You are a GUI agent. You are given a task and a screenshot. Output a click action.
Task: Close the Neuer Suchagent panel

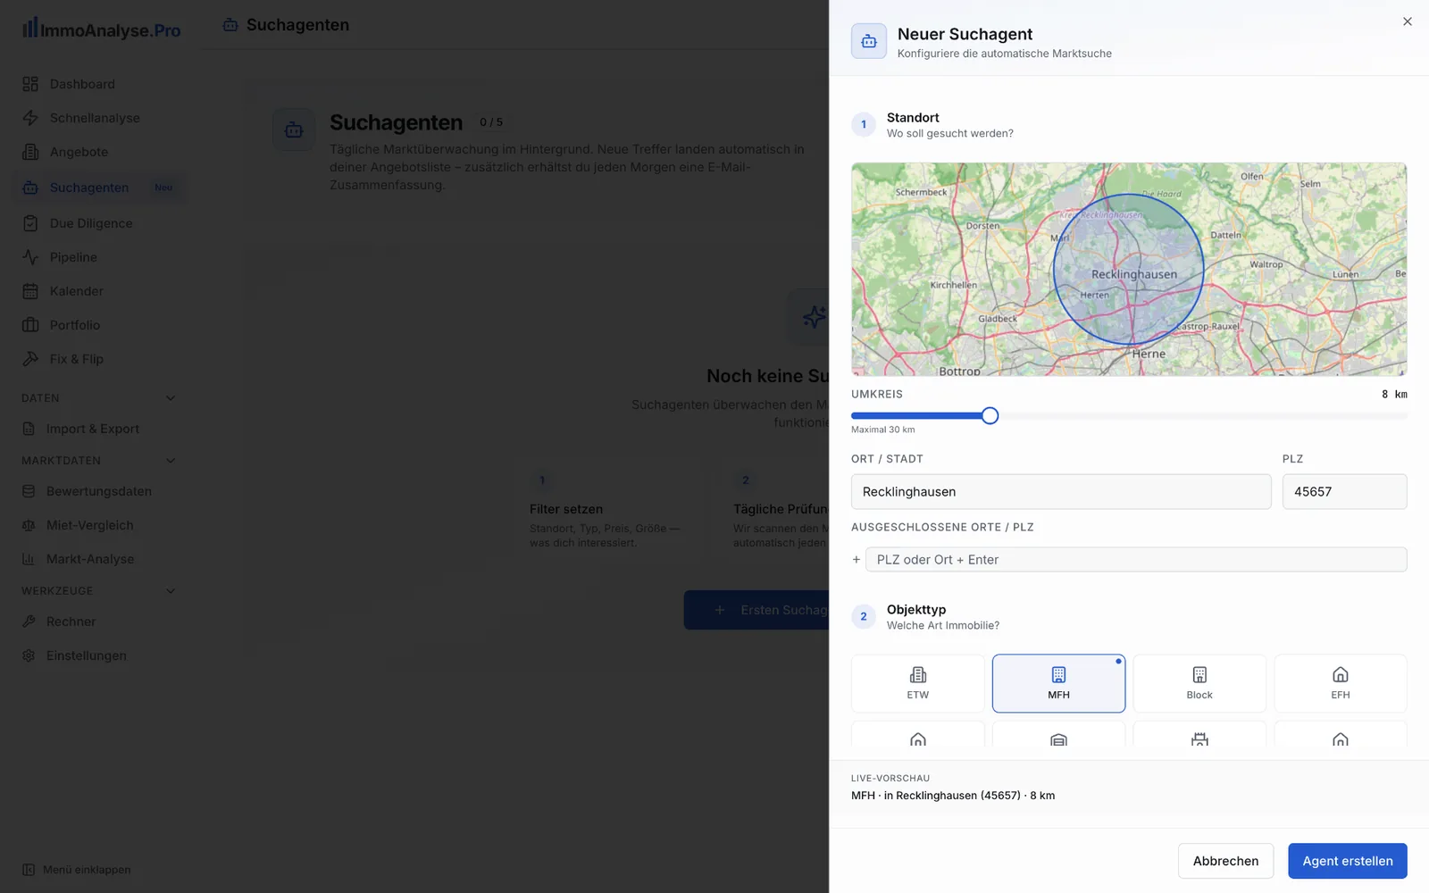[1408, 21]
